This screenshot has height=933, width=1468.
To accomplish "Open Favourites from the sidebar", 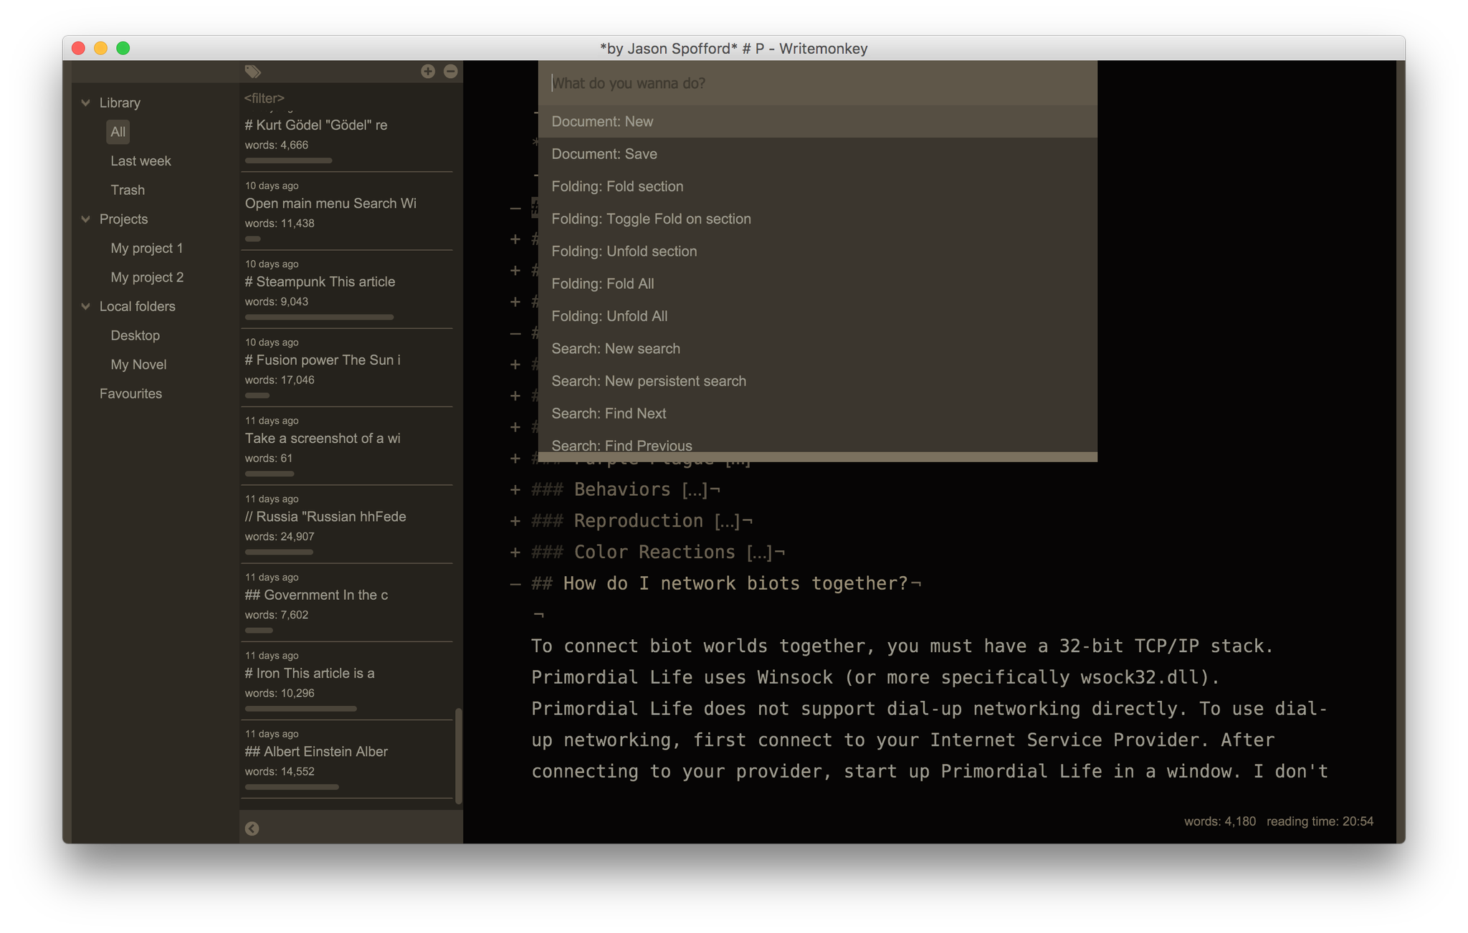I will coord(130,393).
